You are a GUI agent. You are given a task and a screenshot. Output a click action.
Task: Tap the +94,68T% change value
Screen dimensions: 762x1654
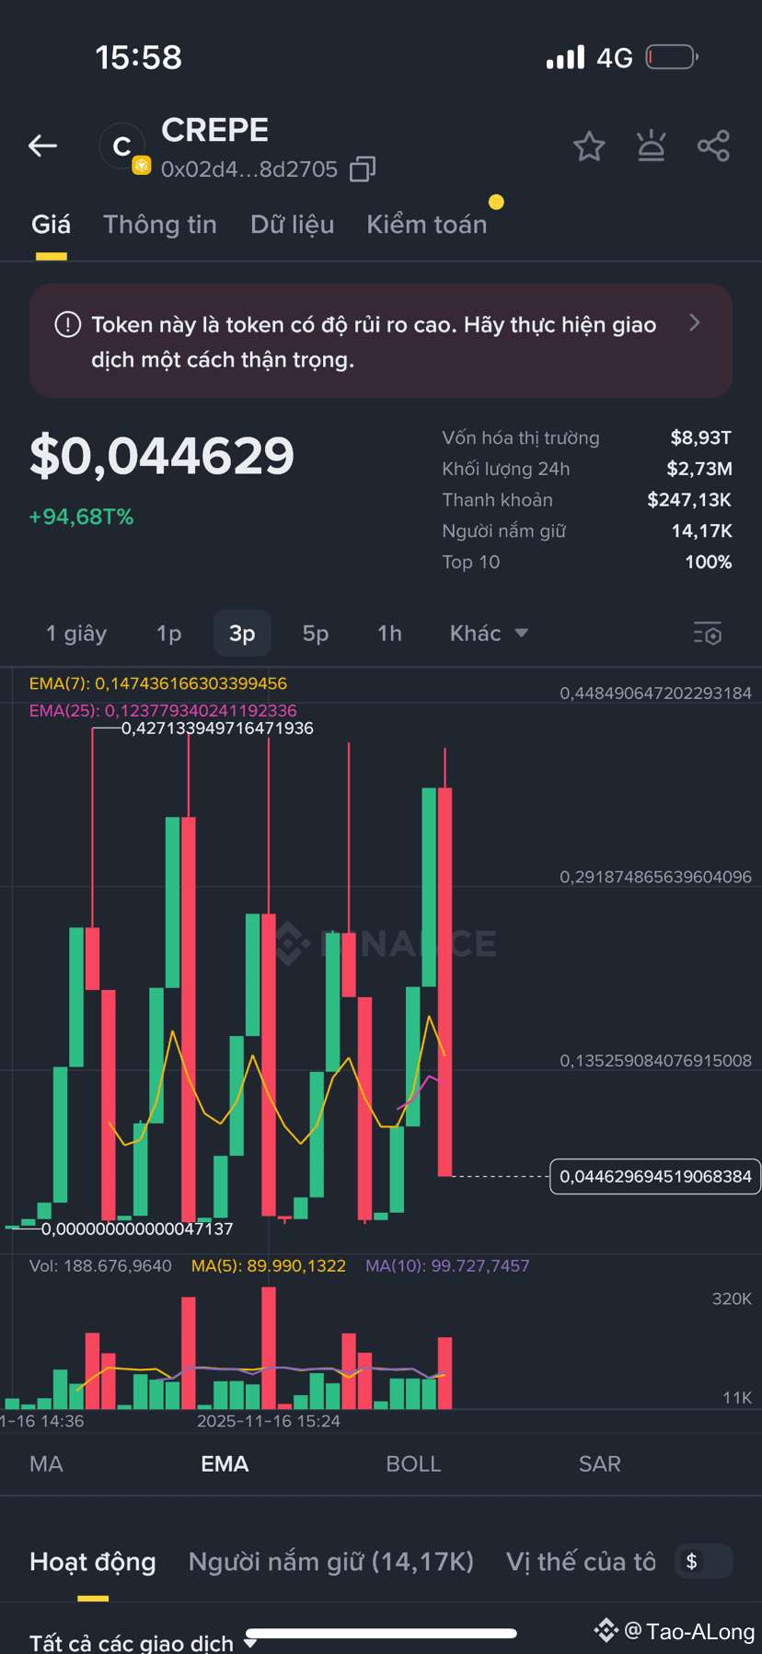81,517
